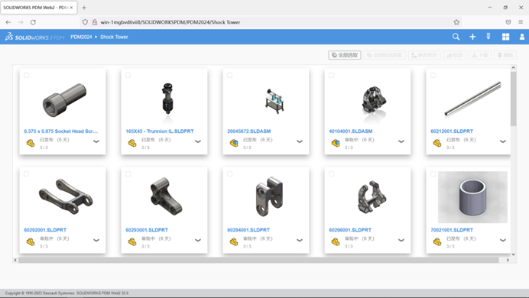
Task: Bookmark this page with star icon
Action: pyautogui.click(x=456, y=22)
